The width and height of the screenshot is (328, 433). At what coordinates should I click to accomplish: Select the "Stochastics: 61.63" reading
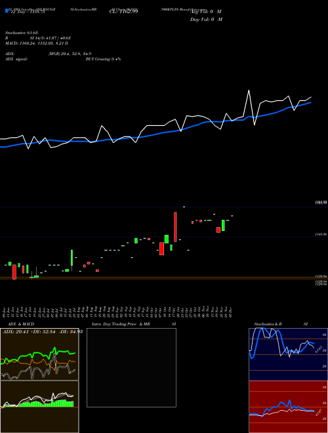[x=22, y=33]
